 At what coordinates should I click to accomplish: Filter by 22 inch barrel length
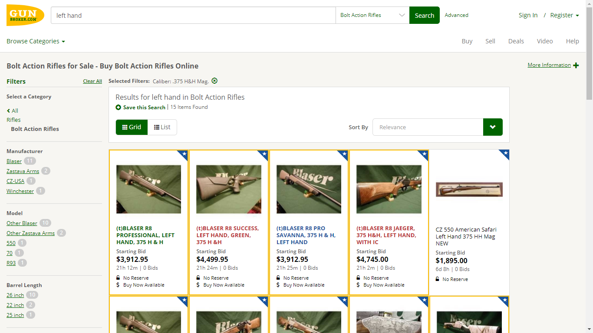point(15,305)
